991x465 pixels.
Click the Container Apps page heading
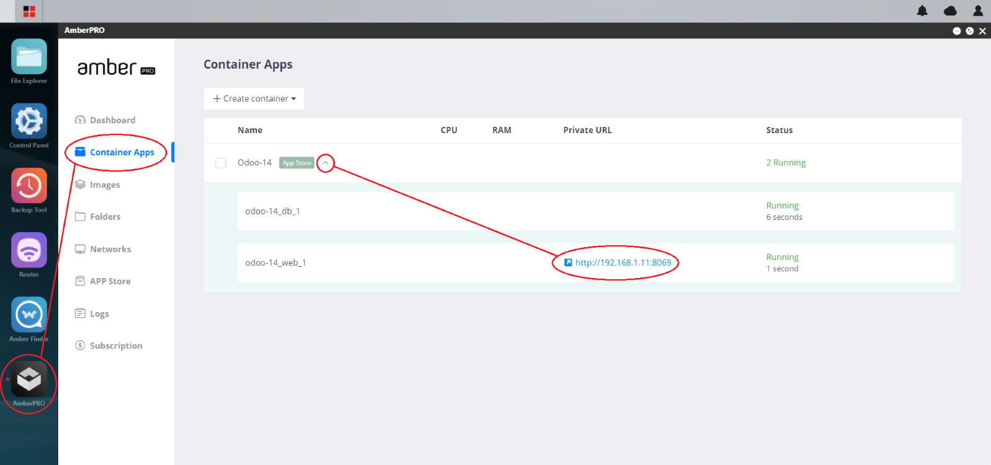tap(248, 64)
